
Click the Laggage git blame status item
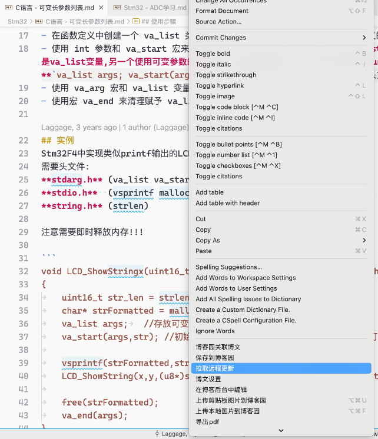pyautogui.click(x=171, y=434)
